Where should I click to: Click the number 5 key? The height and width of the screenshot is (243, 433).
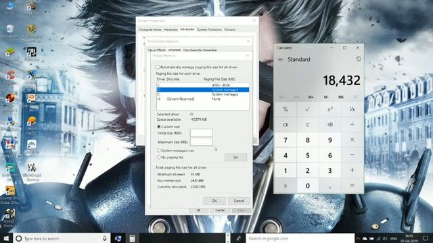click(307, 155)
